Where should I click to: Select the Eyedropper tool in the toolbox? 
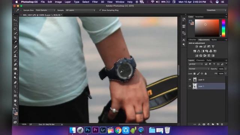coord(15,42)
